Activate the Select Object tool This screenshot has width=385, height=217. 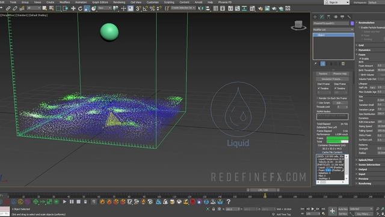[x=45, y=8]
